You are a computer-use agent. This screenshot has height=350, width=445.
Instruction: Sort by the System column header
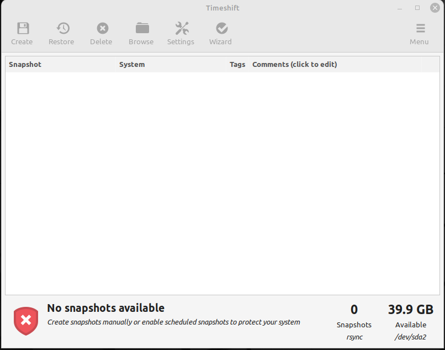(132, 65)
